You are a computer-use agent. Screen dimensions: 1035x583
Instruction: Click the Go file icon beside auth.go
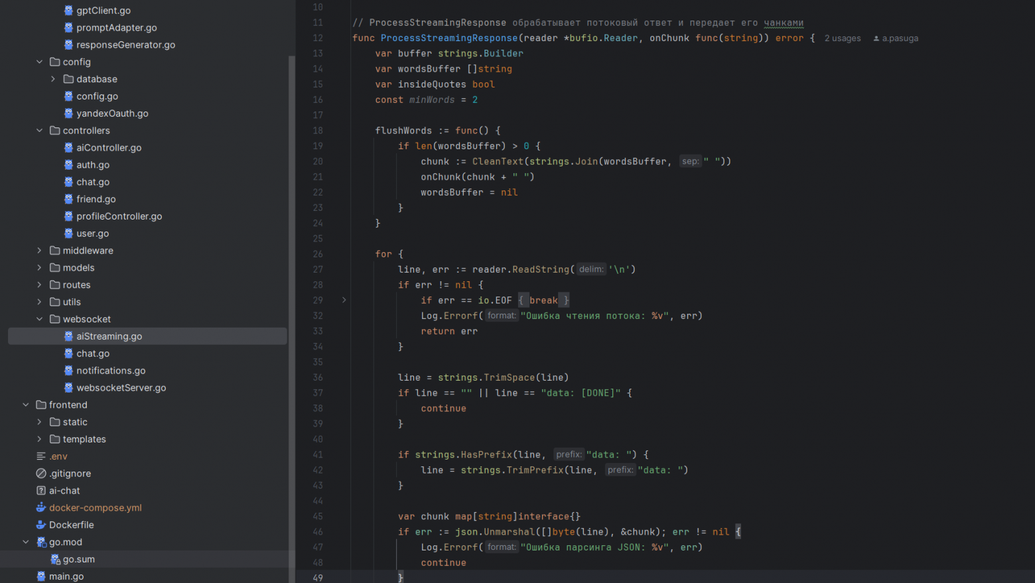tap(68, 165)
